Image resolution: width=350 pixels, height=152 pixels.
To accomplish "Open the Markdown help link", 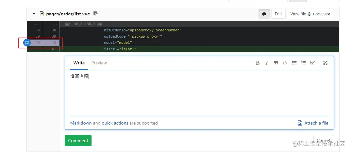I will (x=81, y=123).
